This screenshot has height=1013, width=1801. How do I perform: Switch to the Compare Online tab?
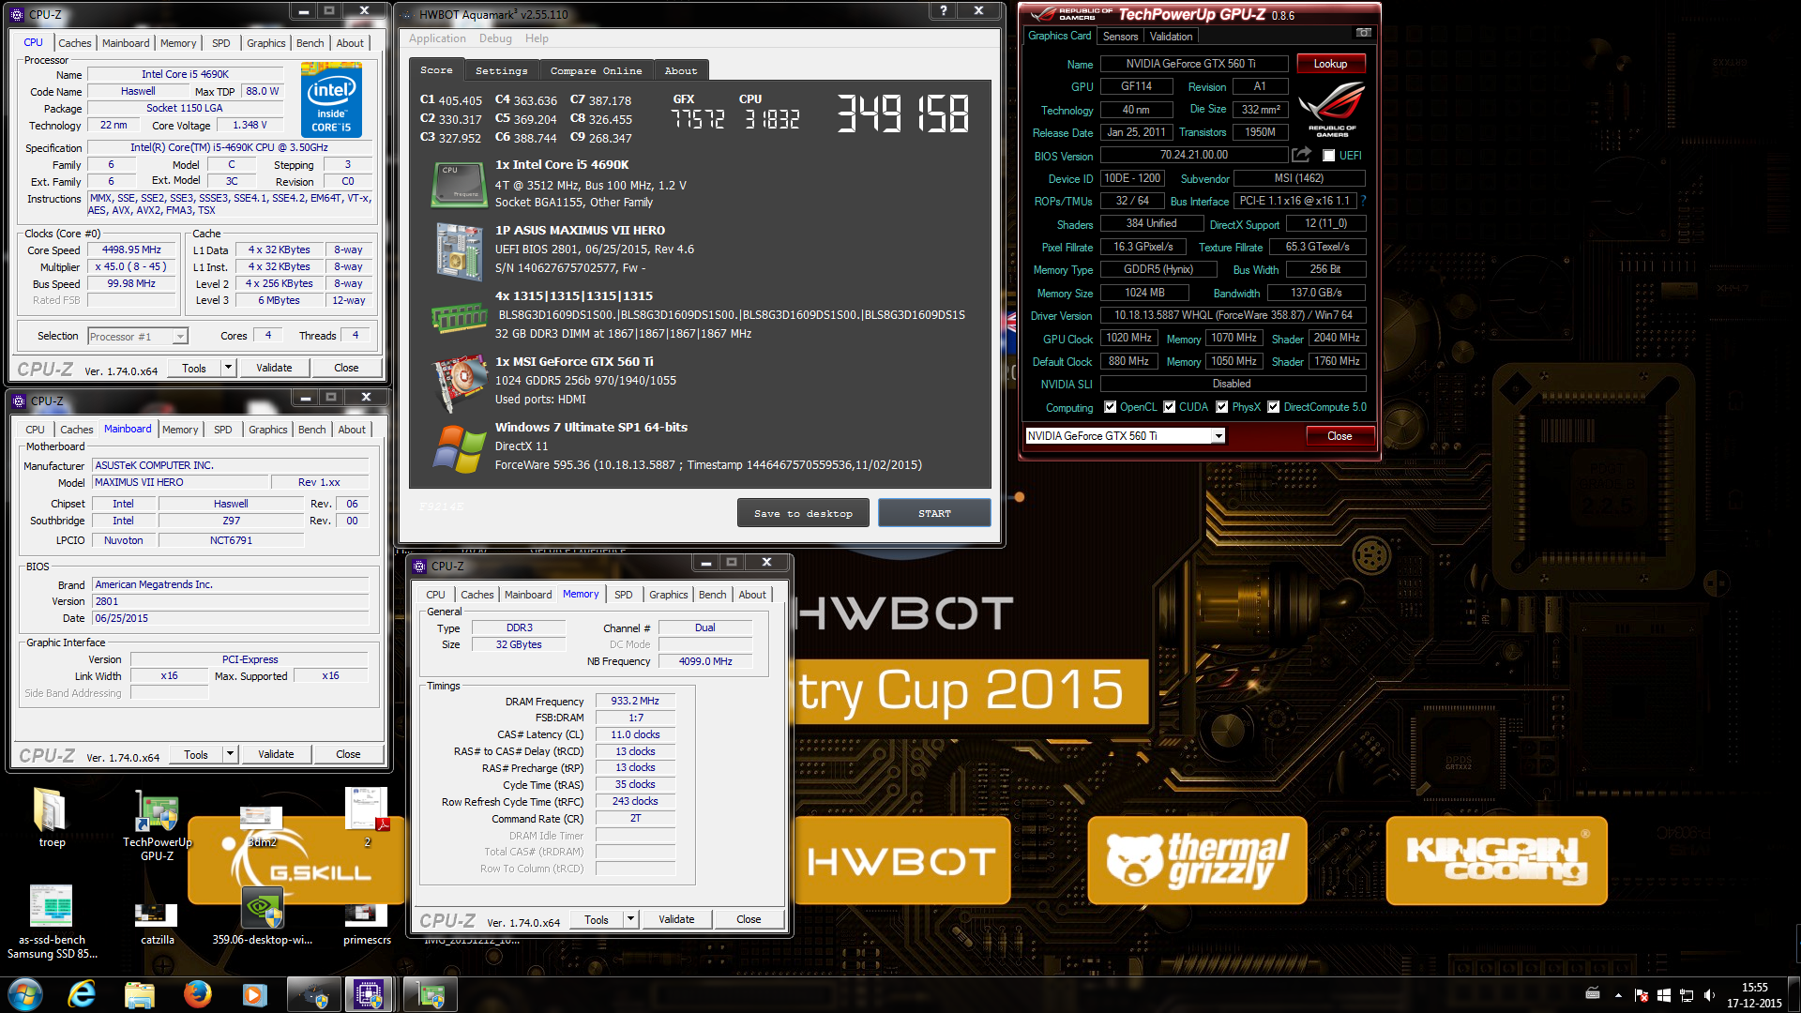click(596, 70)
